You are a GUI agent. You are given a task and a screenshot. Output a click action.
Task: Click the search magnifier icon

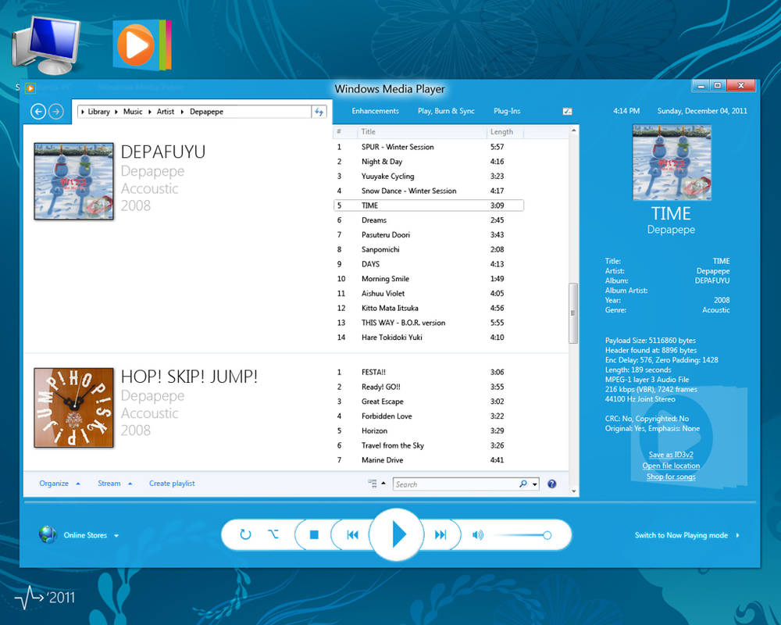pyautogui.click(x=523, y=484)
